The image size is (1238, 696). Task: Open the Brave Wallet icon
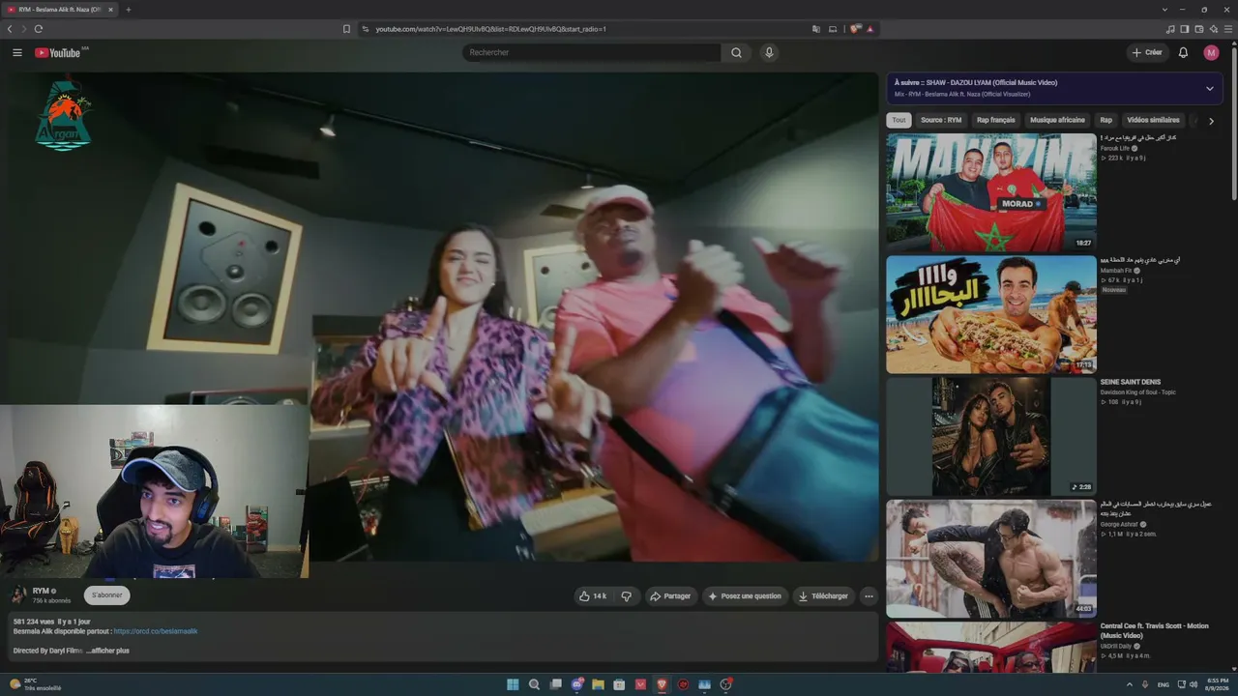(x=1199, y=29)
